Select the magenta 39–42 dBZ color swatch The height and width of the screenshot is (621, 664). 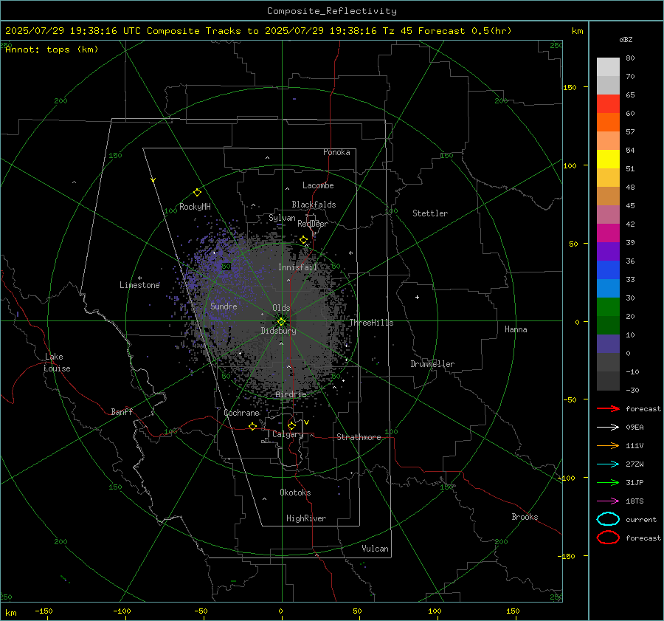click(608, 233)
